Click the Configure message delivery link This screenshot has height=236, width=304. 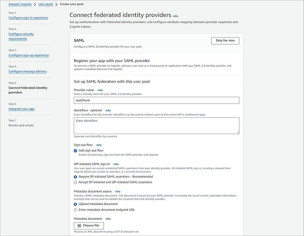[27, 71]
